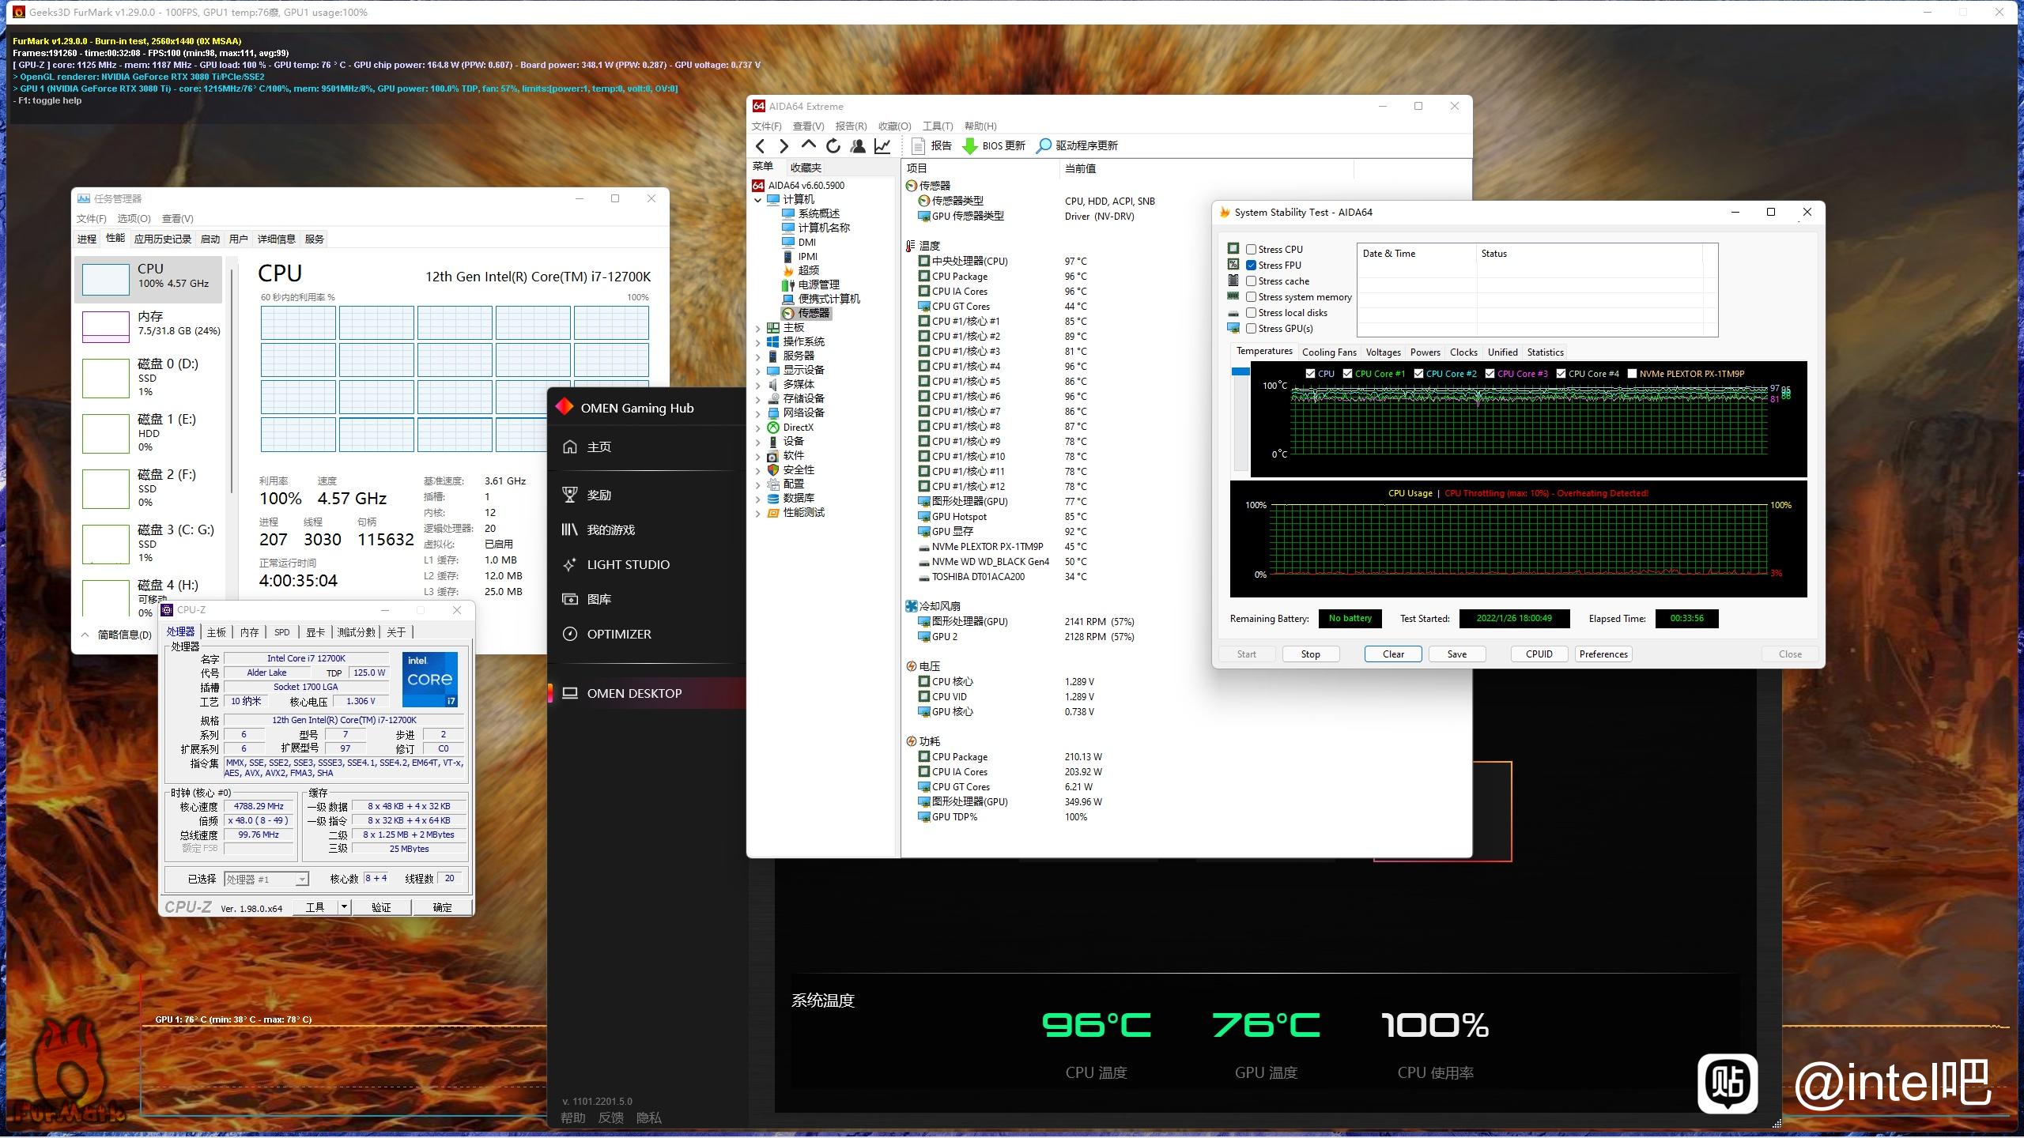Click 驱动程序更新 search icon

pyautogui.click(x=1044, y=145)
